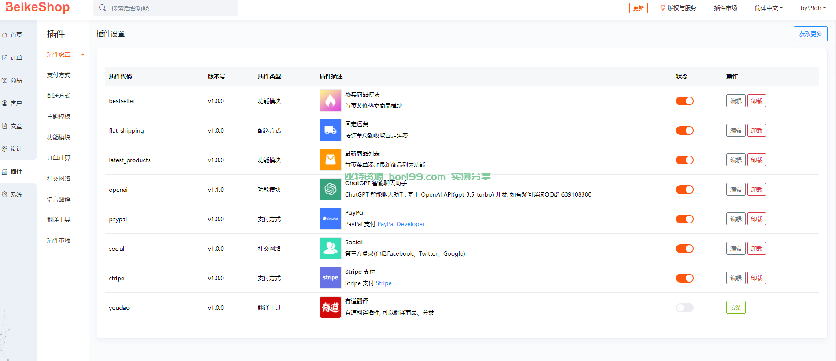The image size is (836, 361).
Task: Toggle the openai plugin status
Action: click(685, 190)
